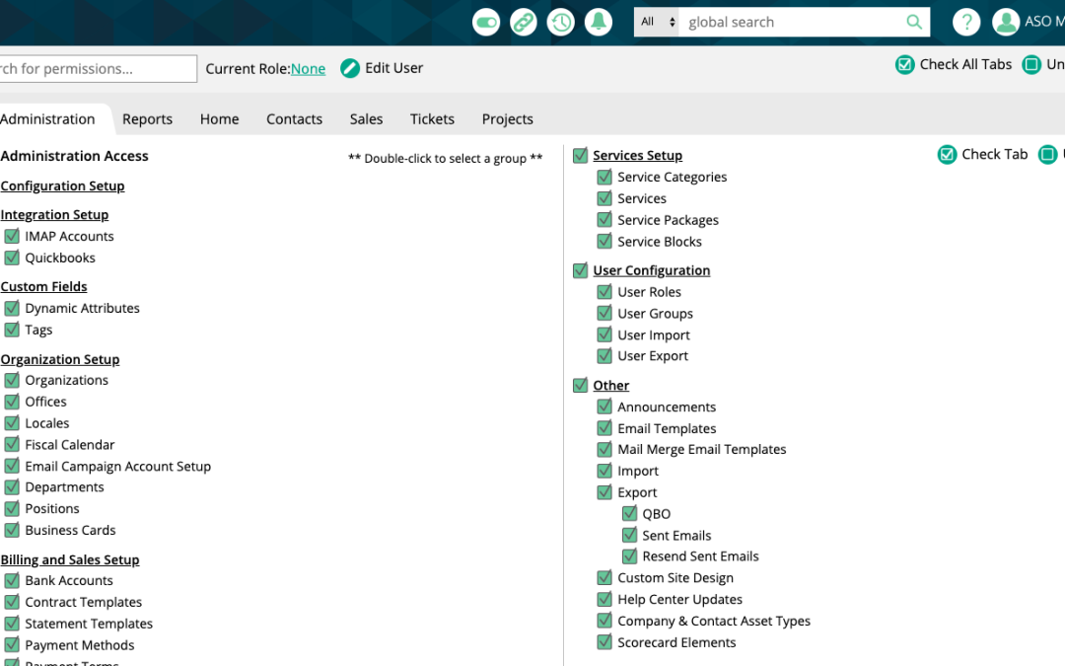Toggle the Positions checkbox
Screen dimensions: 1065x666
pos(12,508)
